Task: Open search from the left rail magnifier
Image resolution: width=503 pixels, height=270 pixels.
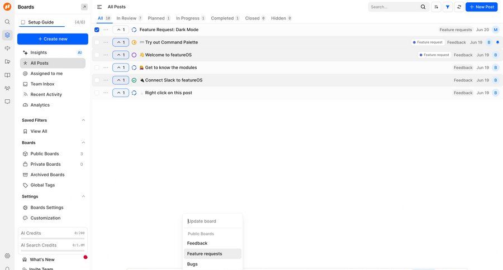Action: [x=7, y=22]
